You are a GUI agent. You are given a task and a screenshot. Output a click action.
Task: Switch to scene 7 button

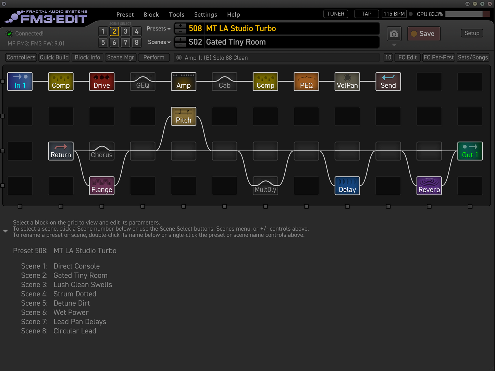click(x=125, y=42)
